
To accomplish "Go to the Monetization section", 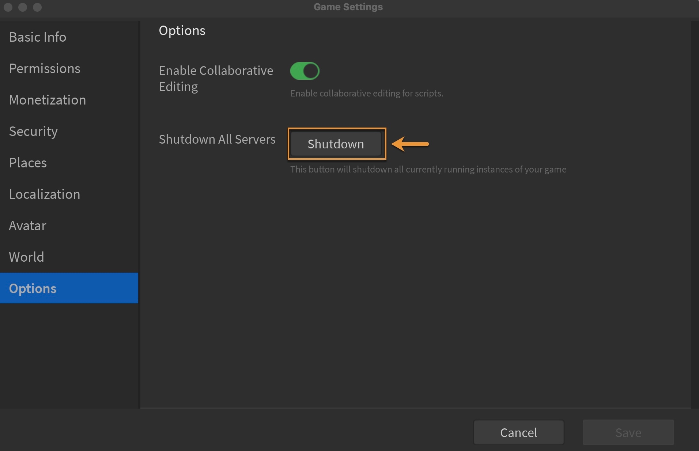I will (48, 100).
